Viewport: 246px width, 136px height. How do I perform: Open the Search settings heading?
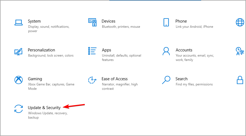pyautogui.click(x=181, y=79)
